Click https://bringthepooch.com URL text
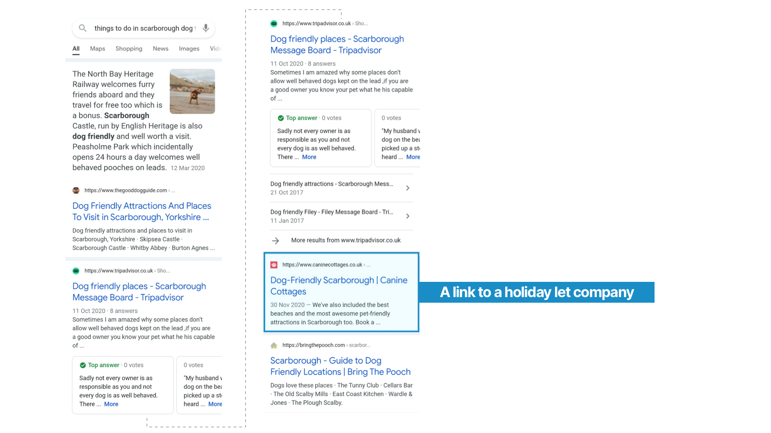 [314, 345]
